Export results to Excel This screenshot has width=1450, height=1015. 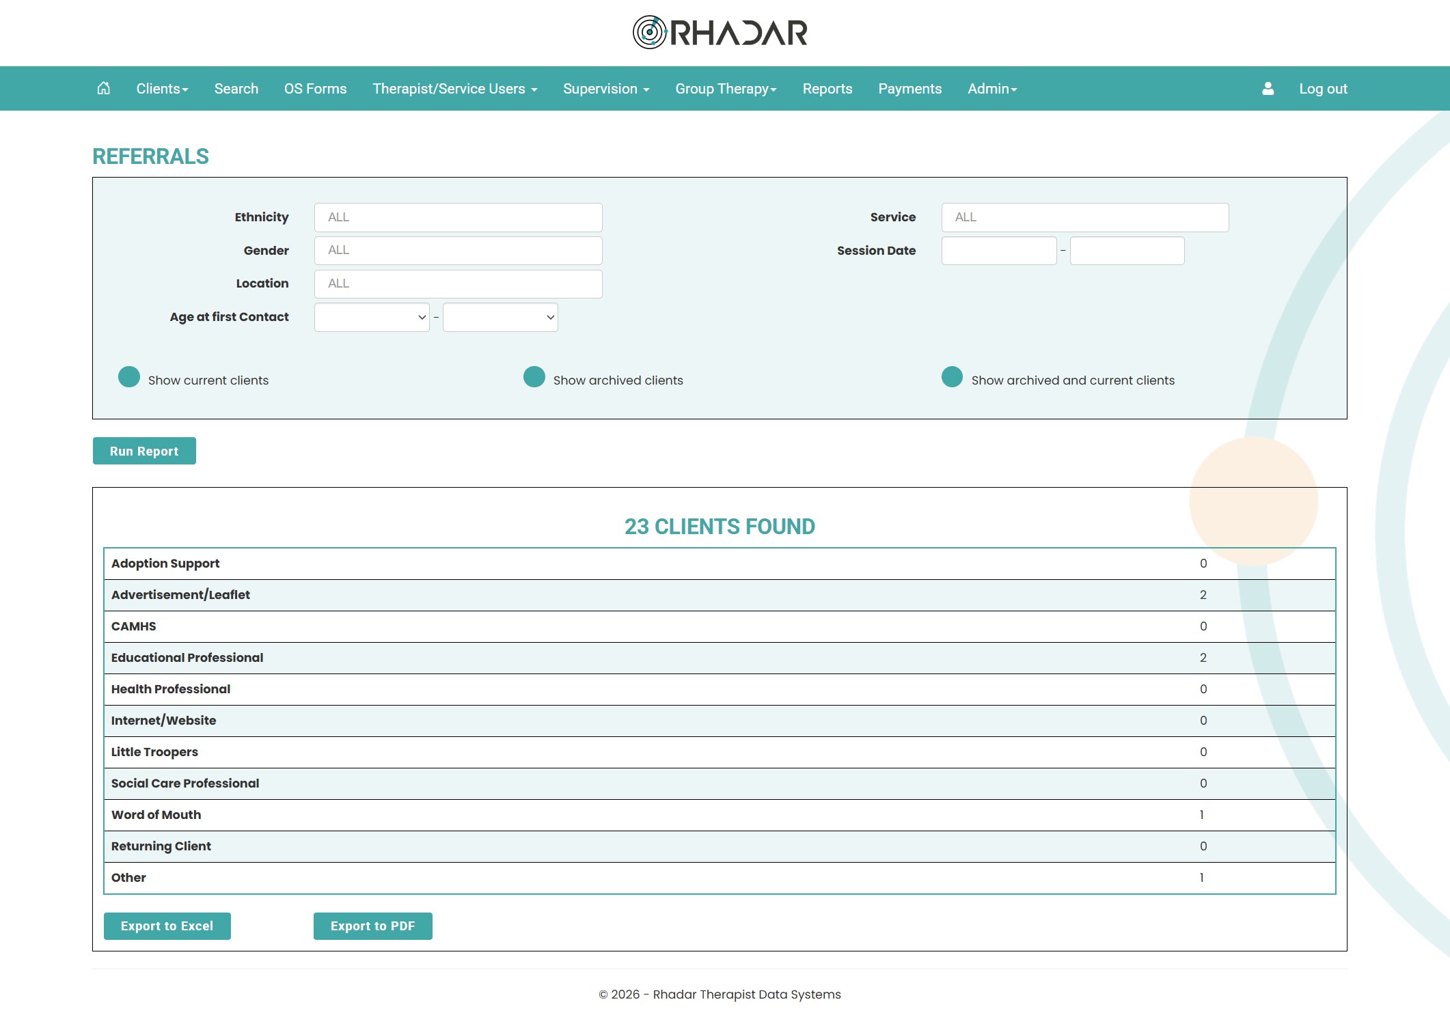coord(167,926)
